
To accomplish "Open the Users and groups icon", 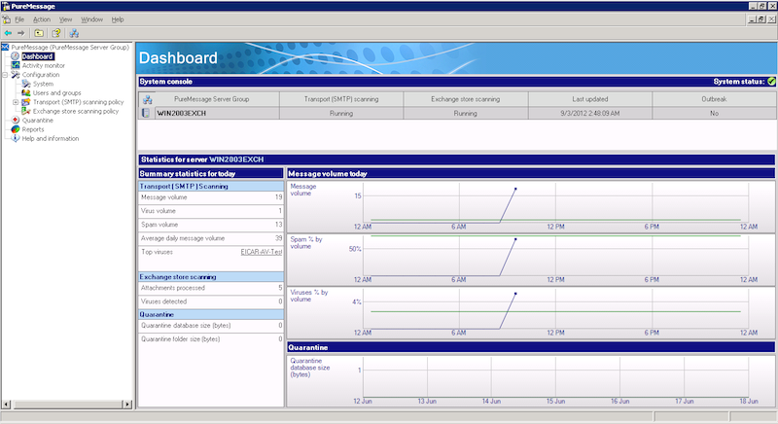I will point(26,92).
